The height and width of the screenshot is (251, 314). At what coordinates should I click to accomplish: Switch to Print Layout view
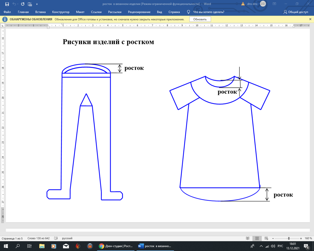[257, 238]
